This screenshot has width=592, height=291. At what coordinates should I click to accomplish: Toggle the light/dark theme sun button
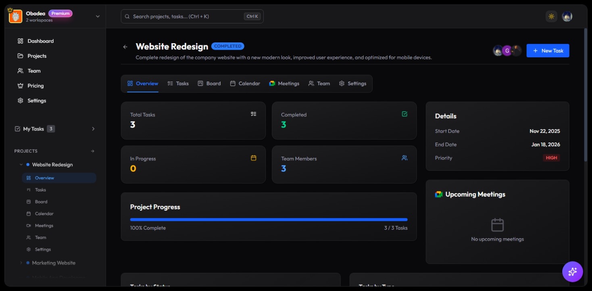coord(551,17)
